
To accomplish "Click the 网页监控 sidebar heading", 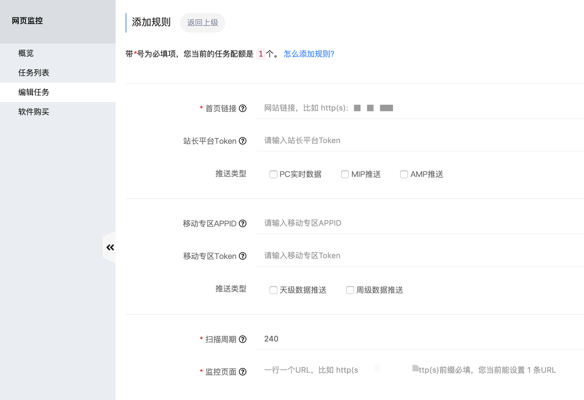I will click(27, 21).
